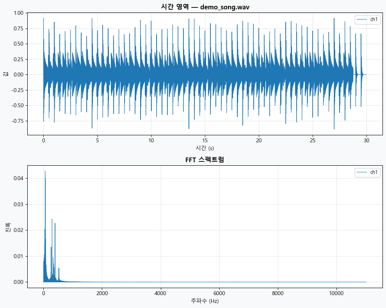Click the 0.50 y-axis tick label
Image resolution: width=386 pixels, height=308 pixels.
pyautogui.click(x=18, y=44)
